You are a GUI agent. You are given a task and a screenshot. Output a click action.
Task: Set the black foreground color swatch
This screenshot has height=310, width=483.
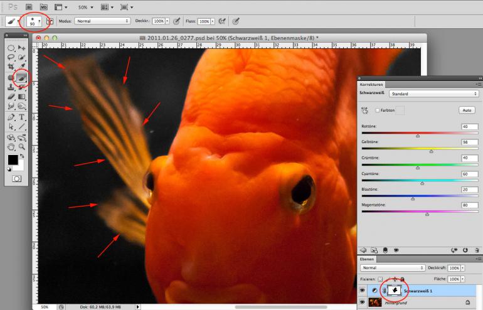13,159
